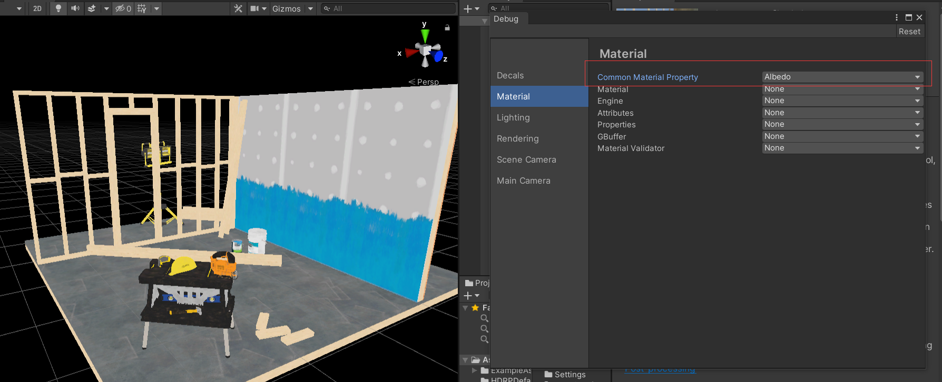Viewport: 942px width, 382px height.
Task: Click the blue Z axis cone of gizmo
Action: coord(437,55)
